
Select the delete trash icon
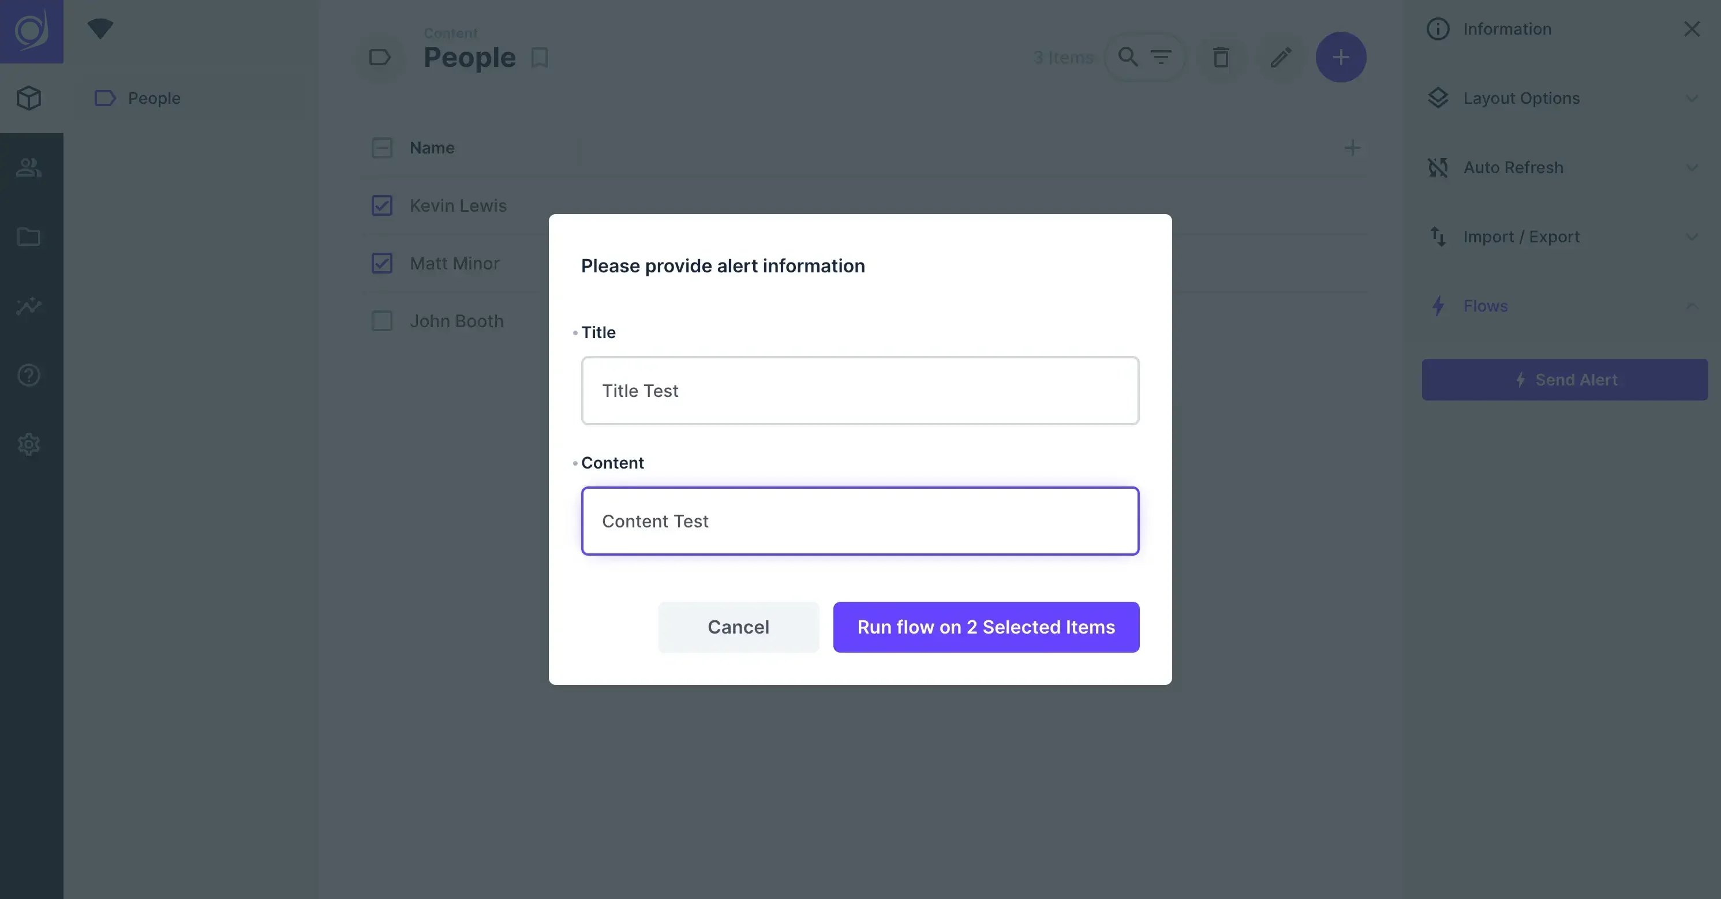(x=1221, y=57)
